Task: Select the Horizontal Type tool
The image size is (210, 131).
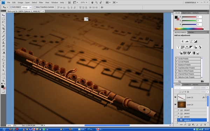Action: pyautogui.click(x=3, y=67)
